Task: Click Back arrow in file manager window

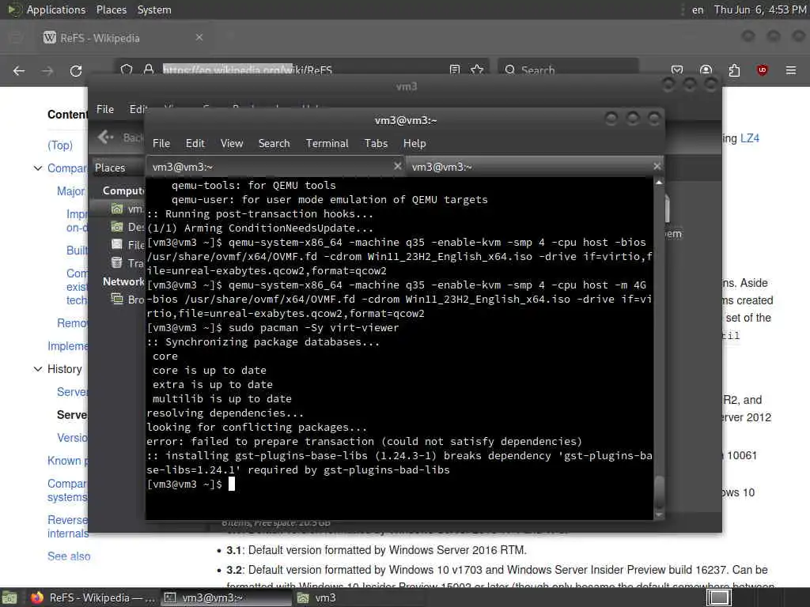Action: click(x=105, y=137)
